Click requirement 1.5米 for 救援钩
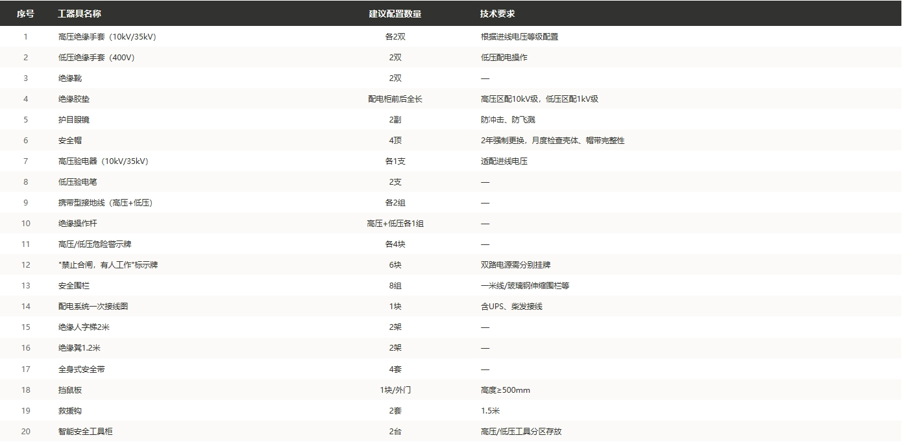The width and height of the screenshot is (904, 444). [490, 411]
